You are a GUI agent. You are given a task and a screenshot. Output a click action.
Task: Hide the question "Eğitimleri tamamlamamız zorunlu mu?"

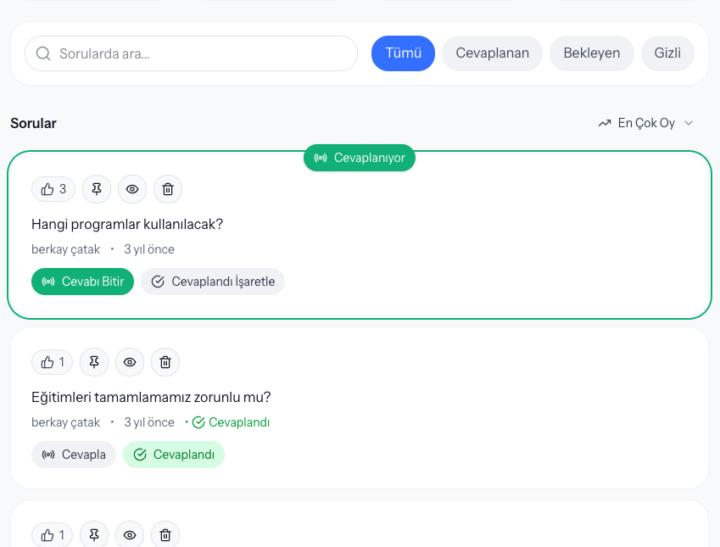(x=129, y=361)
